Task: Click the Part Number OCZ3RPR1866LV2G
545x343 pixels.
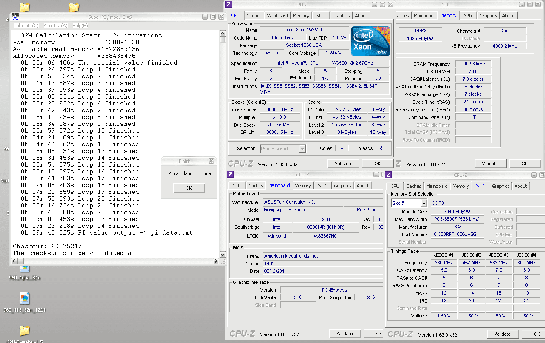Action: 457,234
